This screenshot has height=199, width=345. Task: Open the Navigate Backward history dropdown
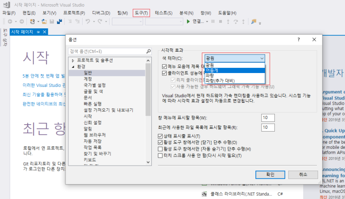[16, 21]
